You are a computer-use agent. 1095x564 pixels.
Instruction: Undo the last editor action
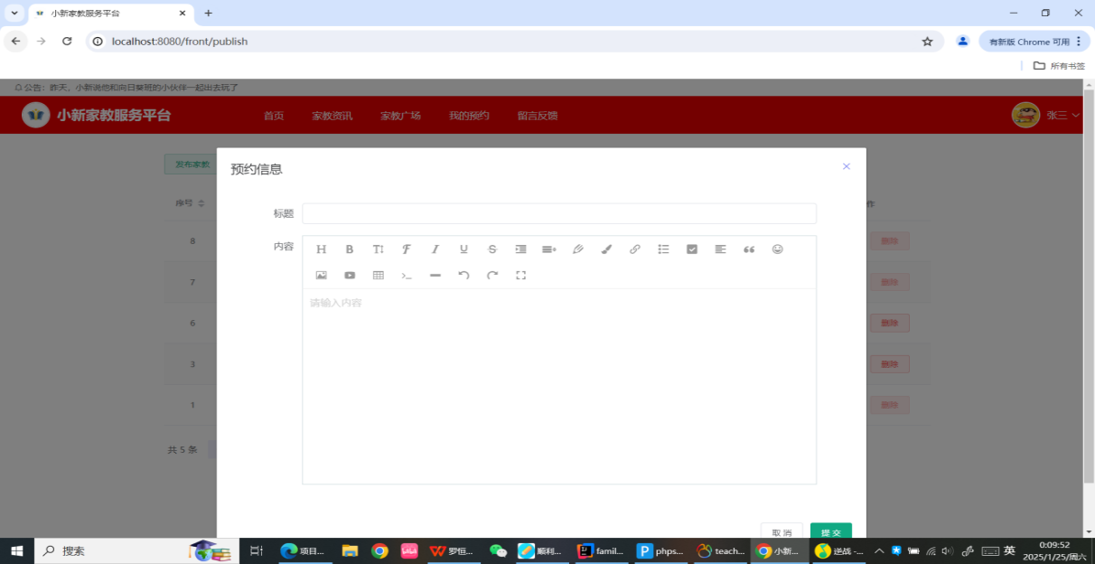point(463,275)
